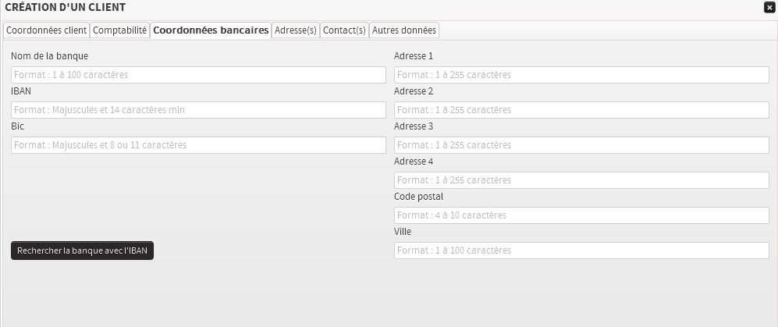This screenshot has height=327, width=778.
Task: Click the Nom de la banque label text
Action: (49, 56)
